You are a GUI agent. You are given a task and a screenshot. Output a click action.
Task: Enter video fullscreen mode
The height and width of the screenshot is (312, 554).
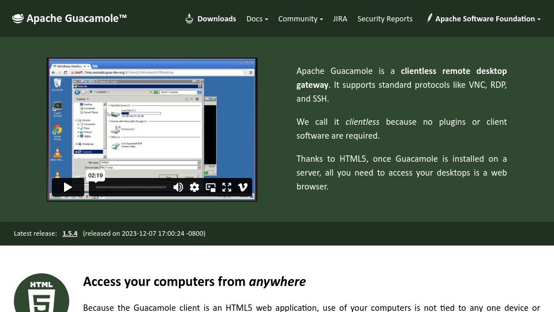click(x=227, y=187)
